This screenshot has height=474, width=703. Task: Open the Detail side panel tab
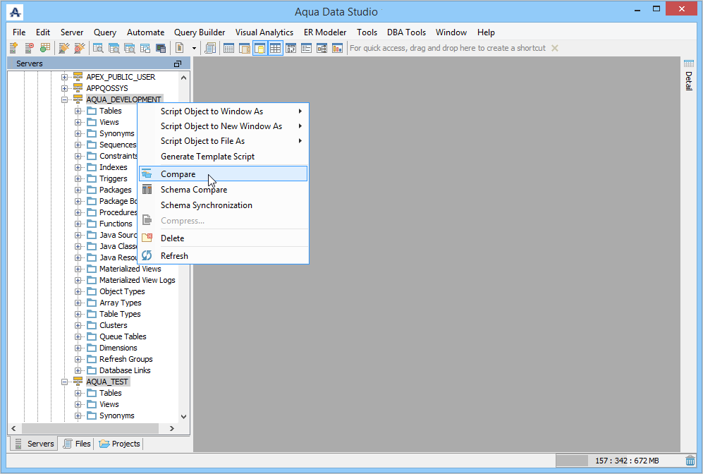pyautogui.click(x=689, y=75)
